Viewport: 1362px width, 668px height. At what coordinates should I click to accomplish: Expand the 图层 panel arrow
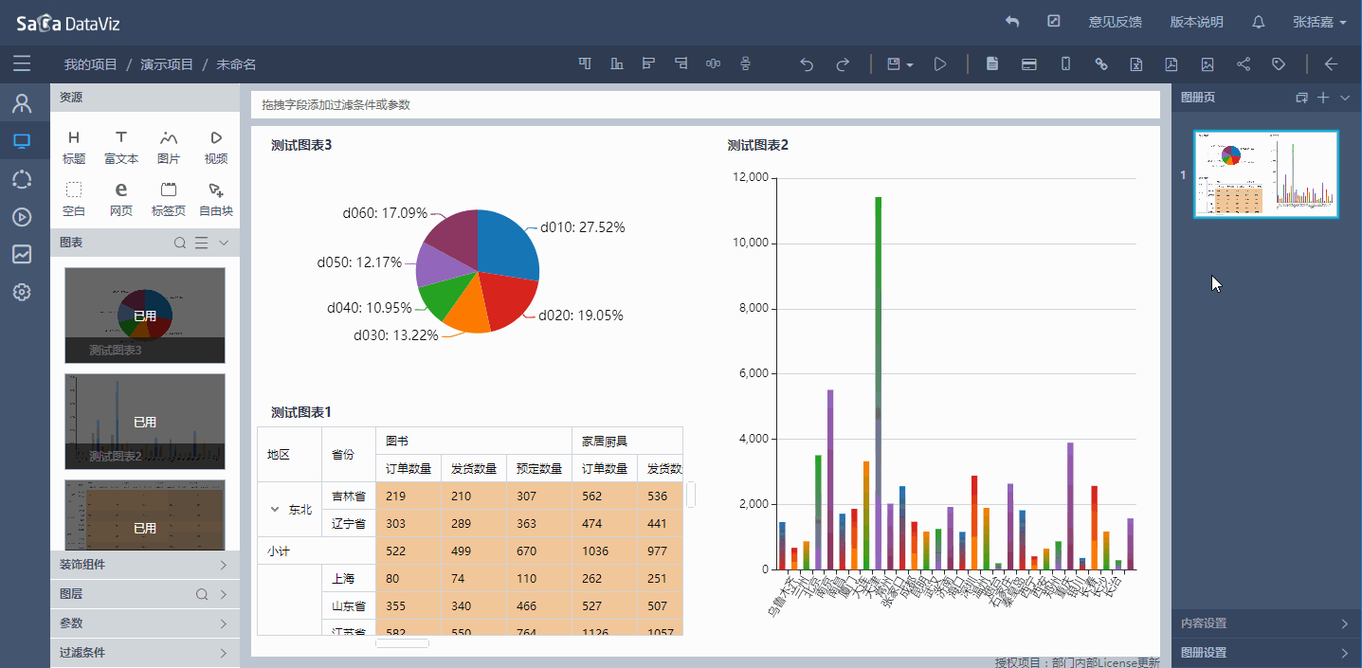tap(224, 594)
